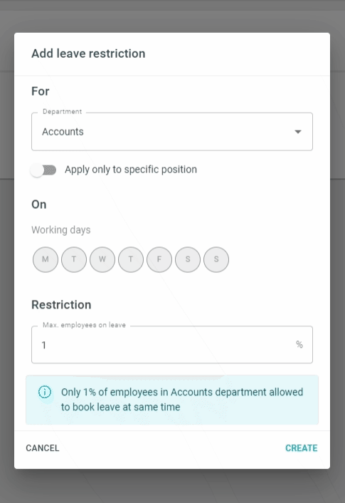Click the 'Working days' label
The width and height of the screenshot is (345, 503).
(61, 230)
